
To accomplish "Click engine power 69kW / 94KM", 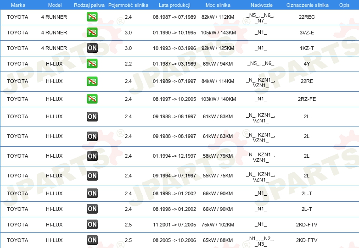I will pos(218,64).
